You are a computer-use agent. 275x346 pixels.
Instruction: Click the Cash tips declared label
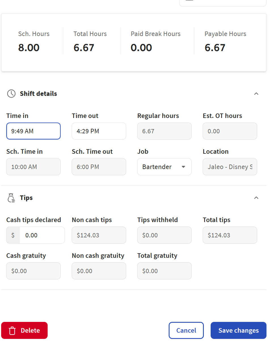click(x=34, y=220)
